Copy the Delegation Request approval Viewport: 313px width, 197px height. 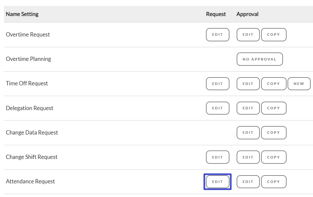274,108
